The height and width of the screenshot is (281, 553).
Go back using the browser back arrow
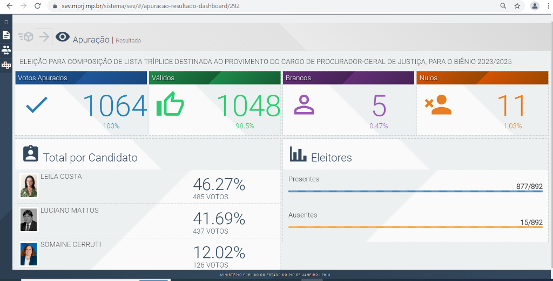[x=9, y=6]
